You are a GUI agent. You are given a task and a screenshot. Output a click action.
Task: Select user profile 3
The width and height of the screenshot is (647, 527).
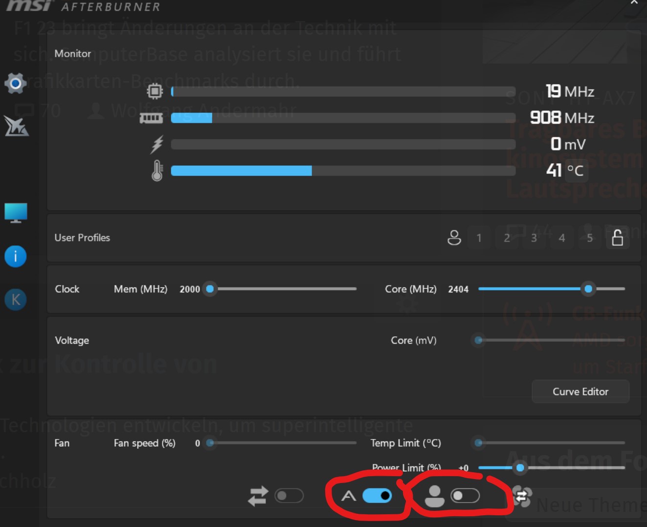[x=534, y=238]
